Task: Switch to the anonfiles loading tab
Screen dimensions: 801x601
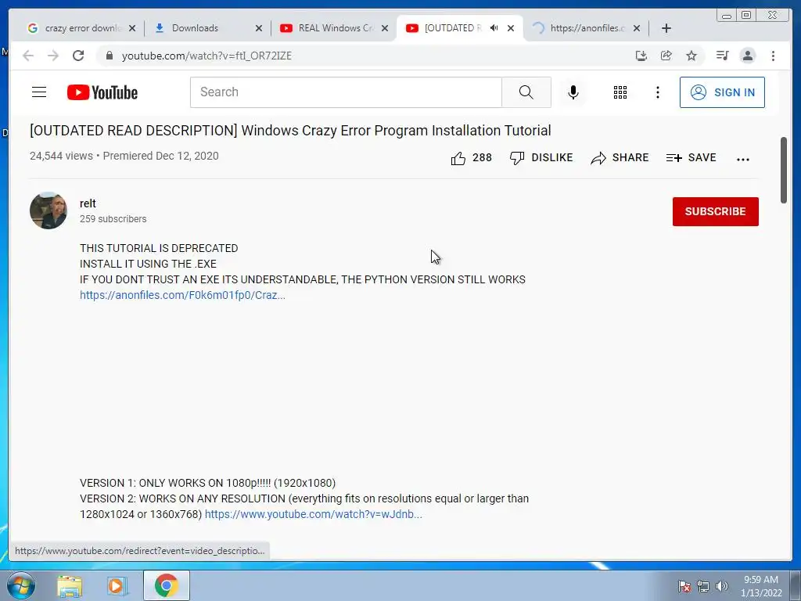Action: coord(586,28)
